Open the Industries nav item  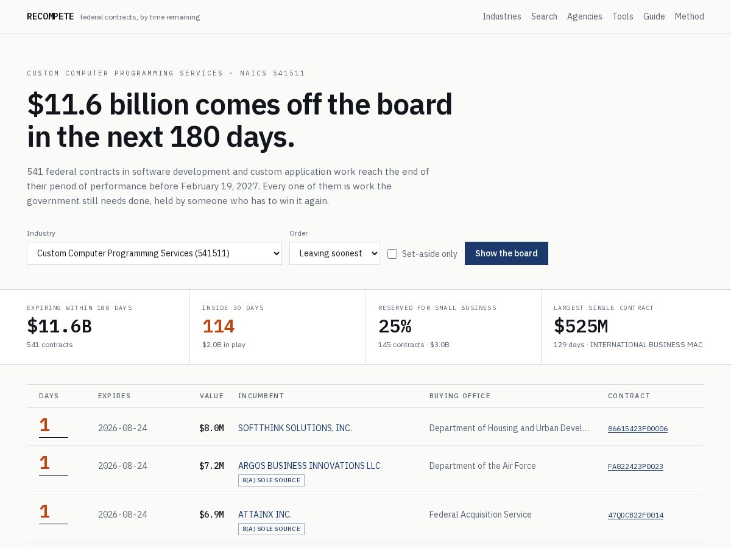502,16
